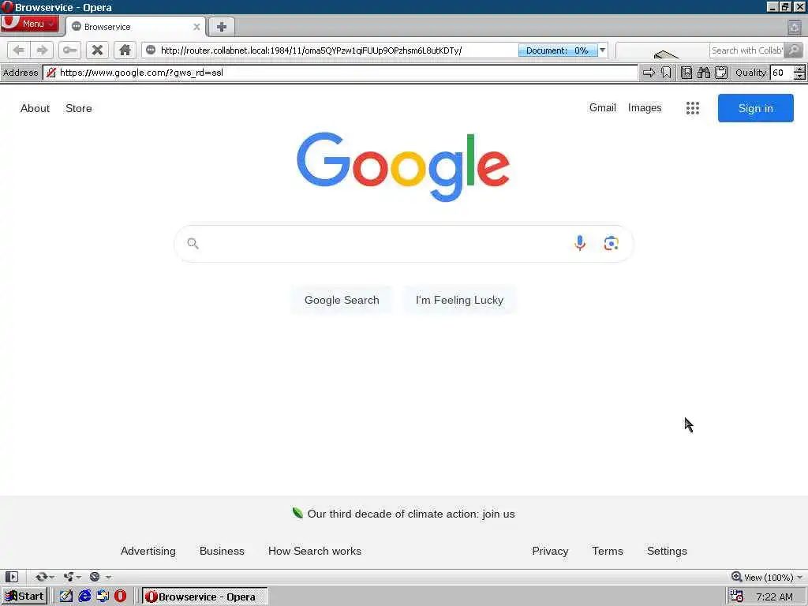Screen dimensions: 808x606
Task: Open How Search works footer link
Action: [314, 551]
